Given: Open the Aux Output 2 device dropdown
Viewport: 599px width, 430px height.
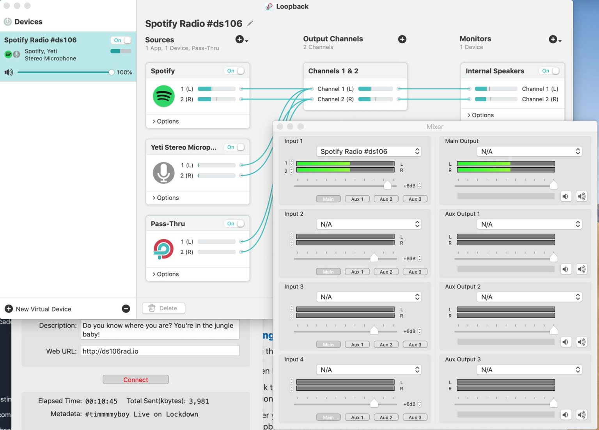Looking at the screenshot, I should pyautogui.click(x=530, y=297).
